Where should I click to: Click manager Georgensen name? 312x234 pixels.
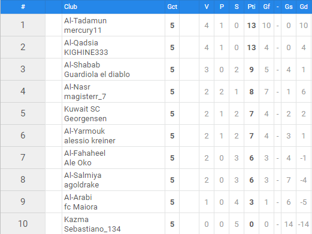85,119
